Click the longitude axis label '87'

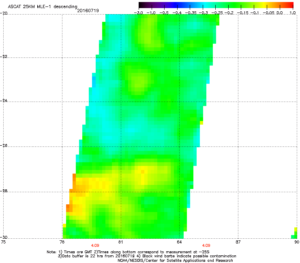tap(238, 242)
